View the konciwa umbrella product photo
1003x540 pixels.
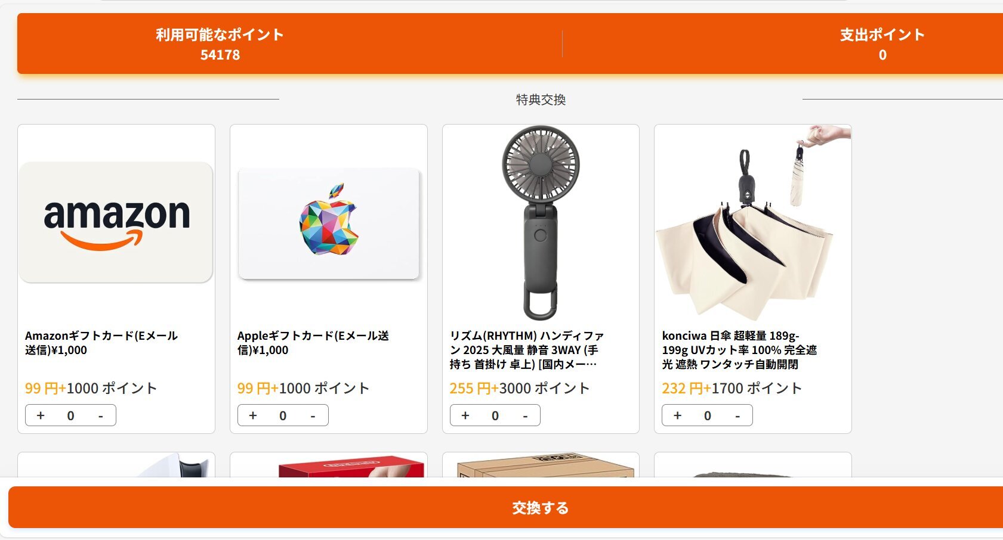pyautogui.click(x=753, y=223)
